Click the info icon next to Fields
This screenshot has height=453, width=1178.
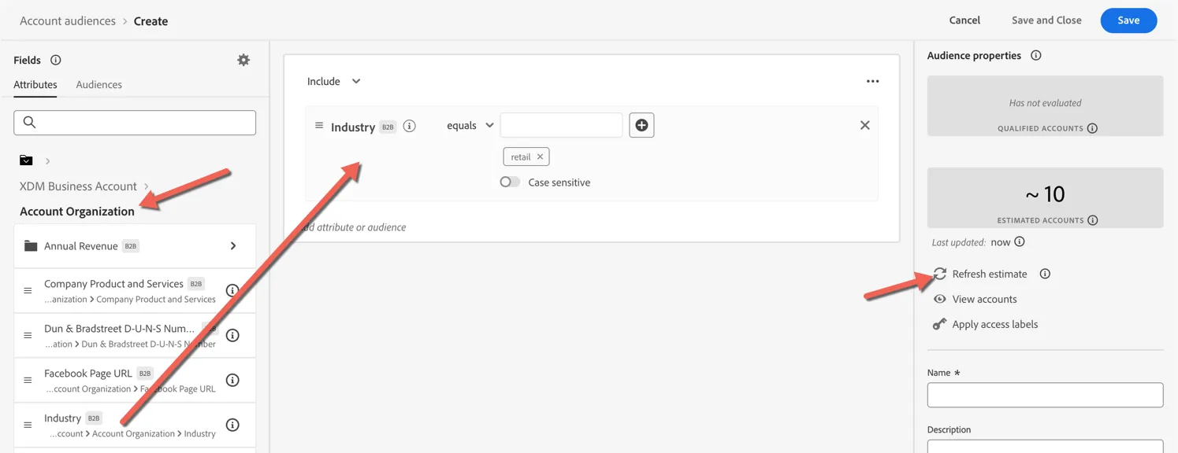tap(56, 60)
